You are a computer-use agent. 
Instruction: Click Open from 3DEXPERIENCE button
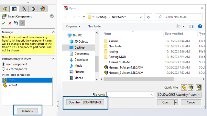pyautogui.click(x=85, y=102)
